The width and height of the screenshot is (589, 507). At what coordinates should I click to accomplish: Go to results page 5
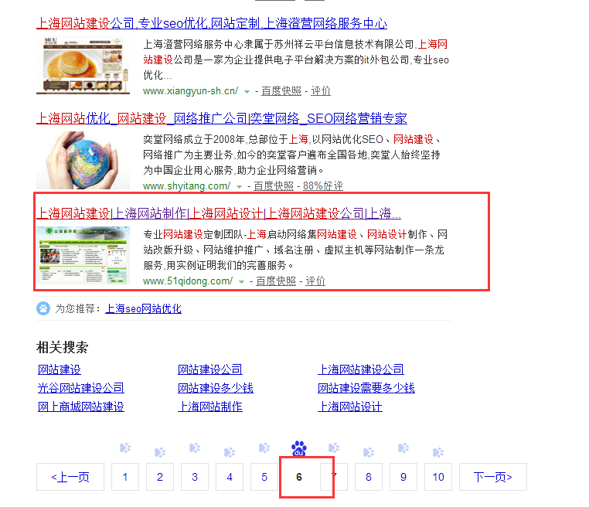pyautogui.click(x=264, y=477)
